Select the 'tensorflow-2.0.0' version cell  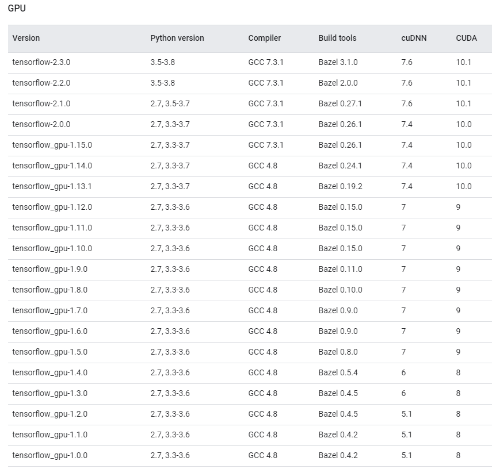coord(41,124)
